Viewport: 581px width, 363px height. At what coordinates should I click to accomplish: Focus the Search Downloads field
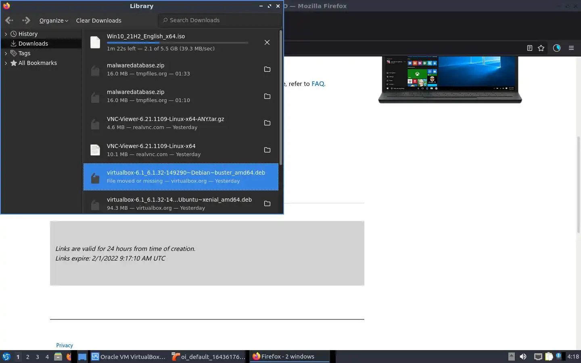coord(219,20)
